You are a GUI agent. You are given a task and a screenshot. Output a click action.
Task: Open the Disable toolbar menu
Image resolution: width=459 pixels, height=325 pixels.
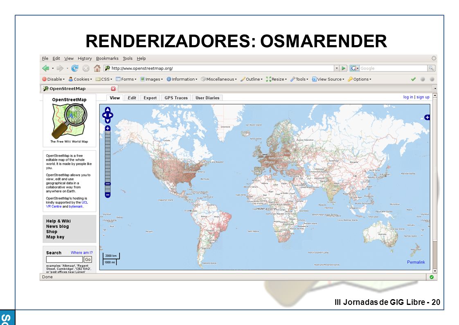53,79
